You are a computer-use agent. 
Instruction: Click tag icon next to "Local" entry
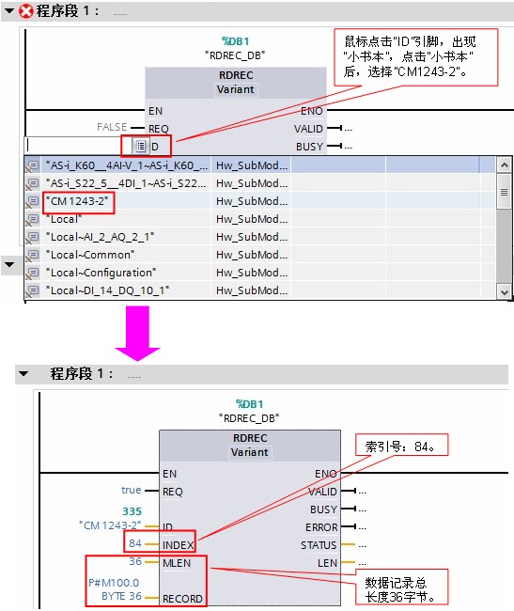(33, 219)
